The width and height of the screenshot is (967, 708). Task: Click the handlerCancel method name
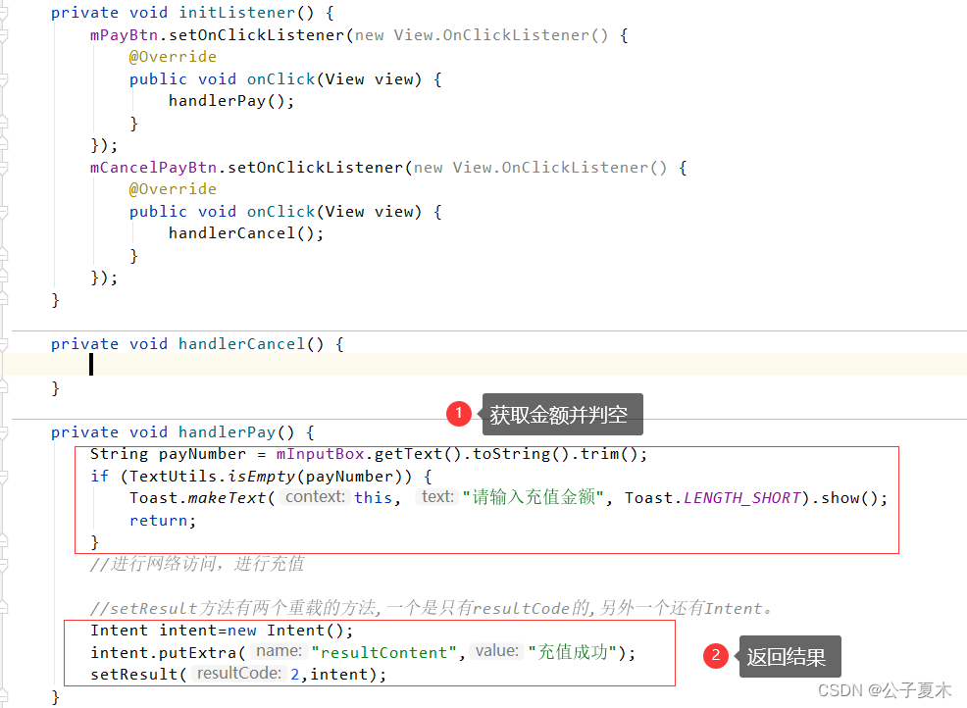pyautogui.click(x=241, y=343)
